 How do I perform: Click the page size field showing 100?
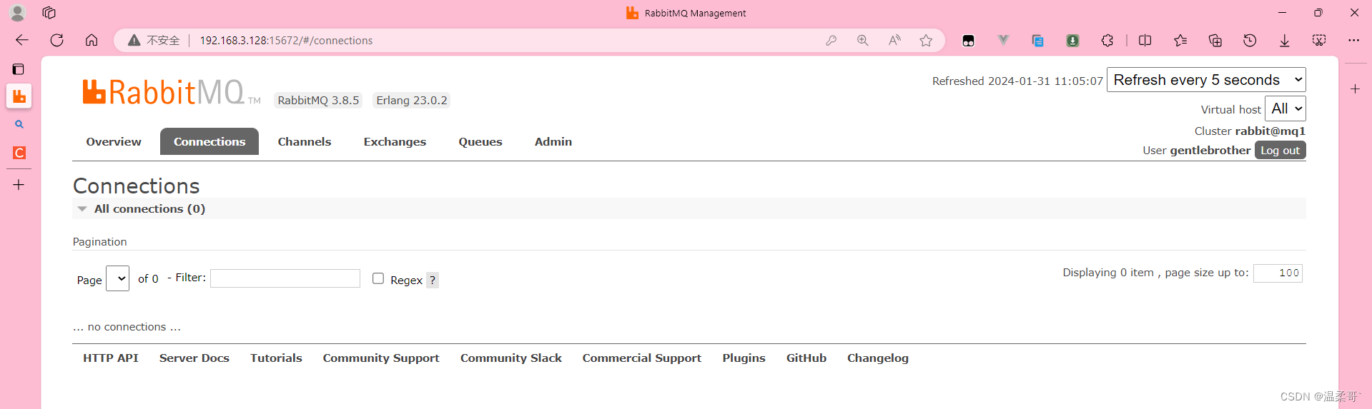(1278, 273)
